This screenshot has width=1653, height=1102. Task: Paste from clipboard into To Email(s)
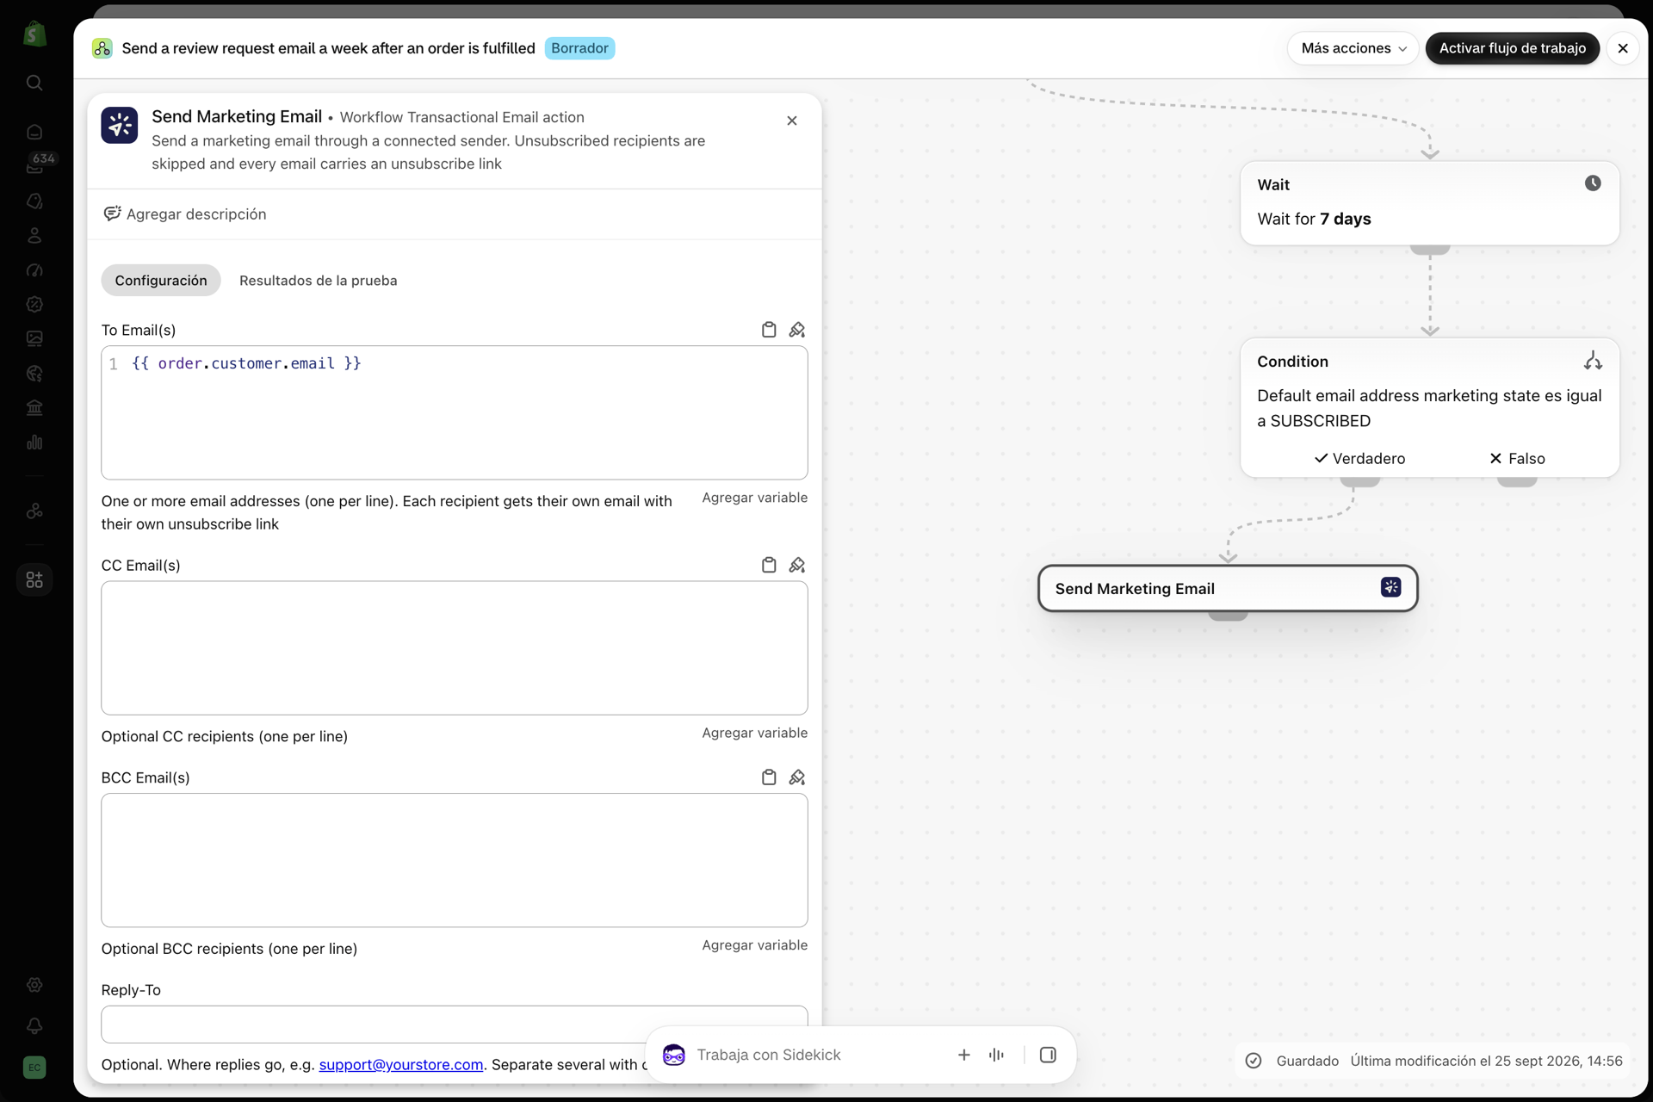pyautogui.click(x=769, y=330)
